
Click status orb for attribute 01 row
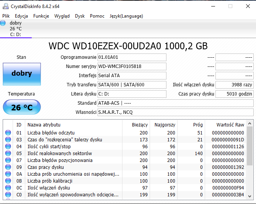coord(8,133)
